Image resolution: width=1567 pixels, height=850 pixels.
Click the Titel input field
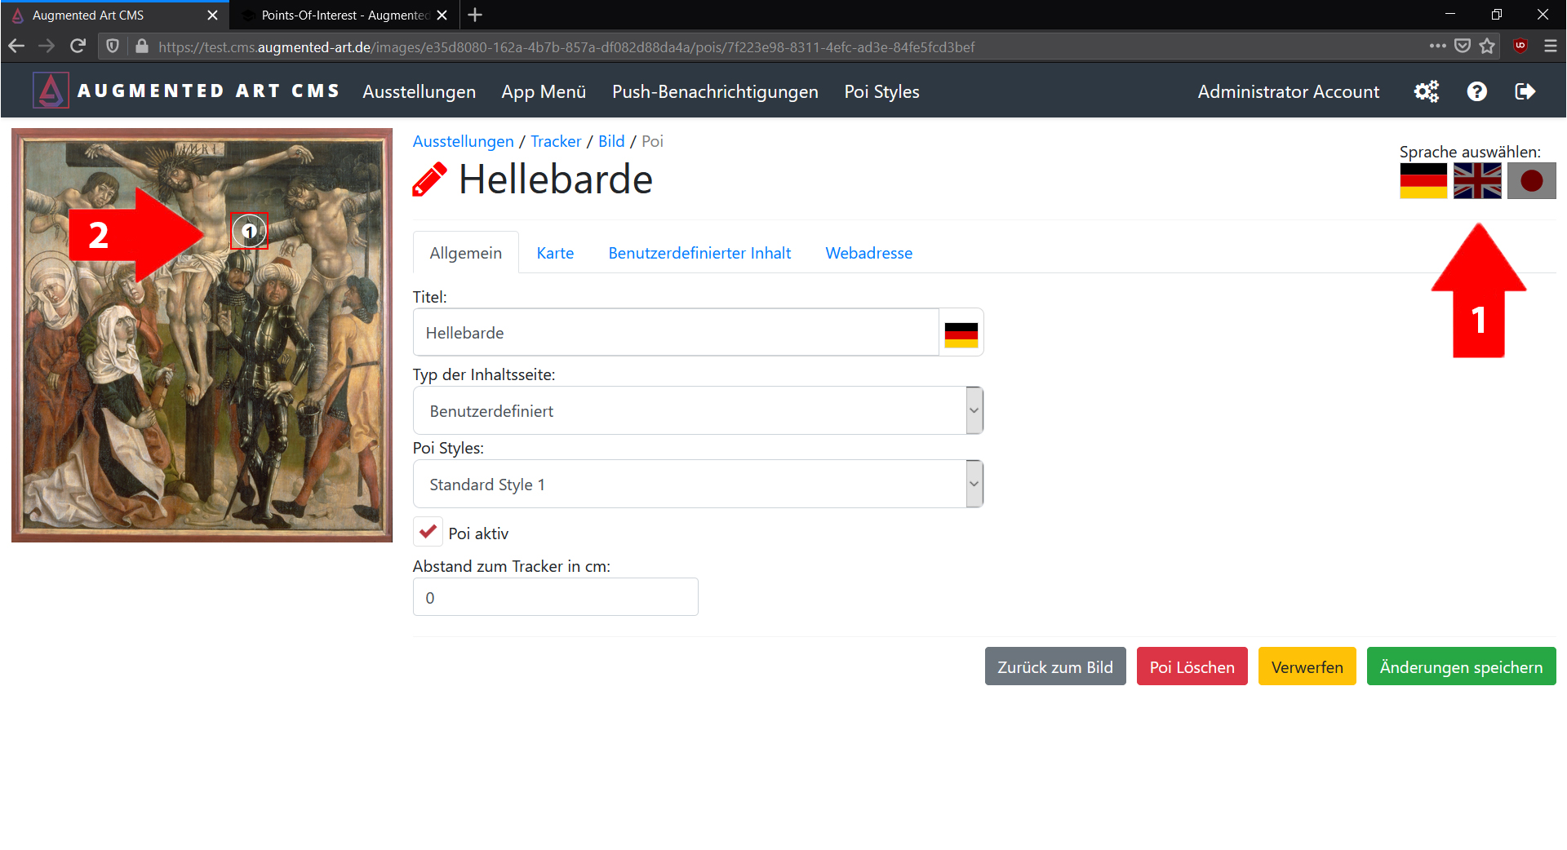[676, 333]
